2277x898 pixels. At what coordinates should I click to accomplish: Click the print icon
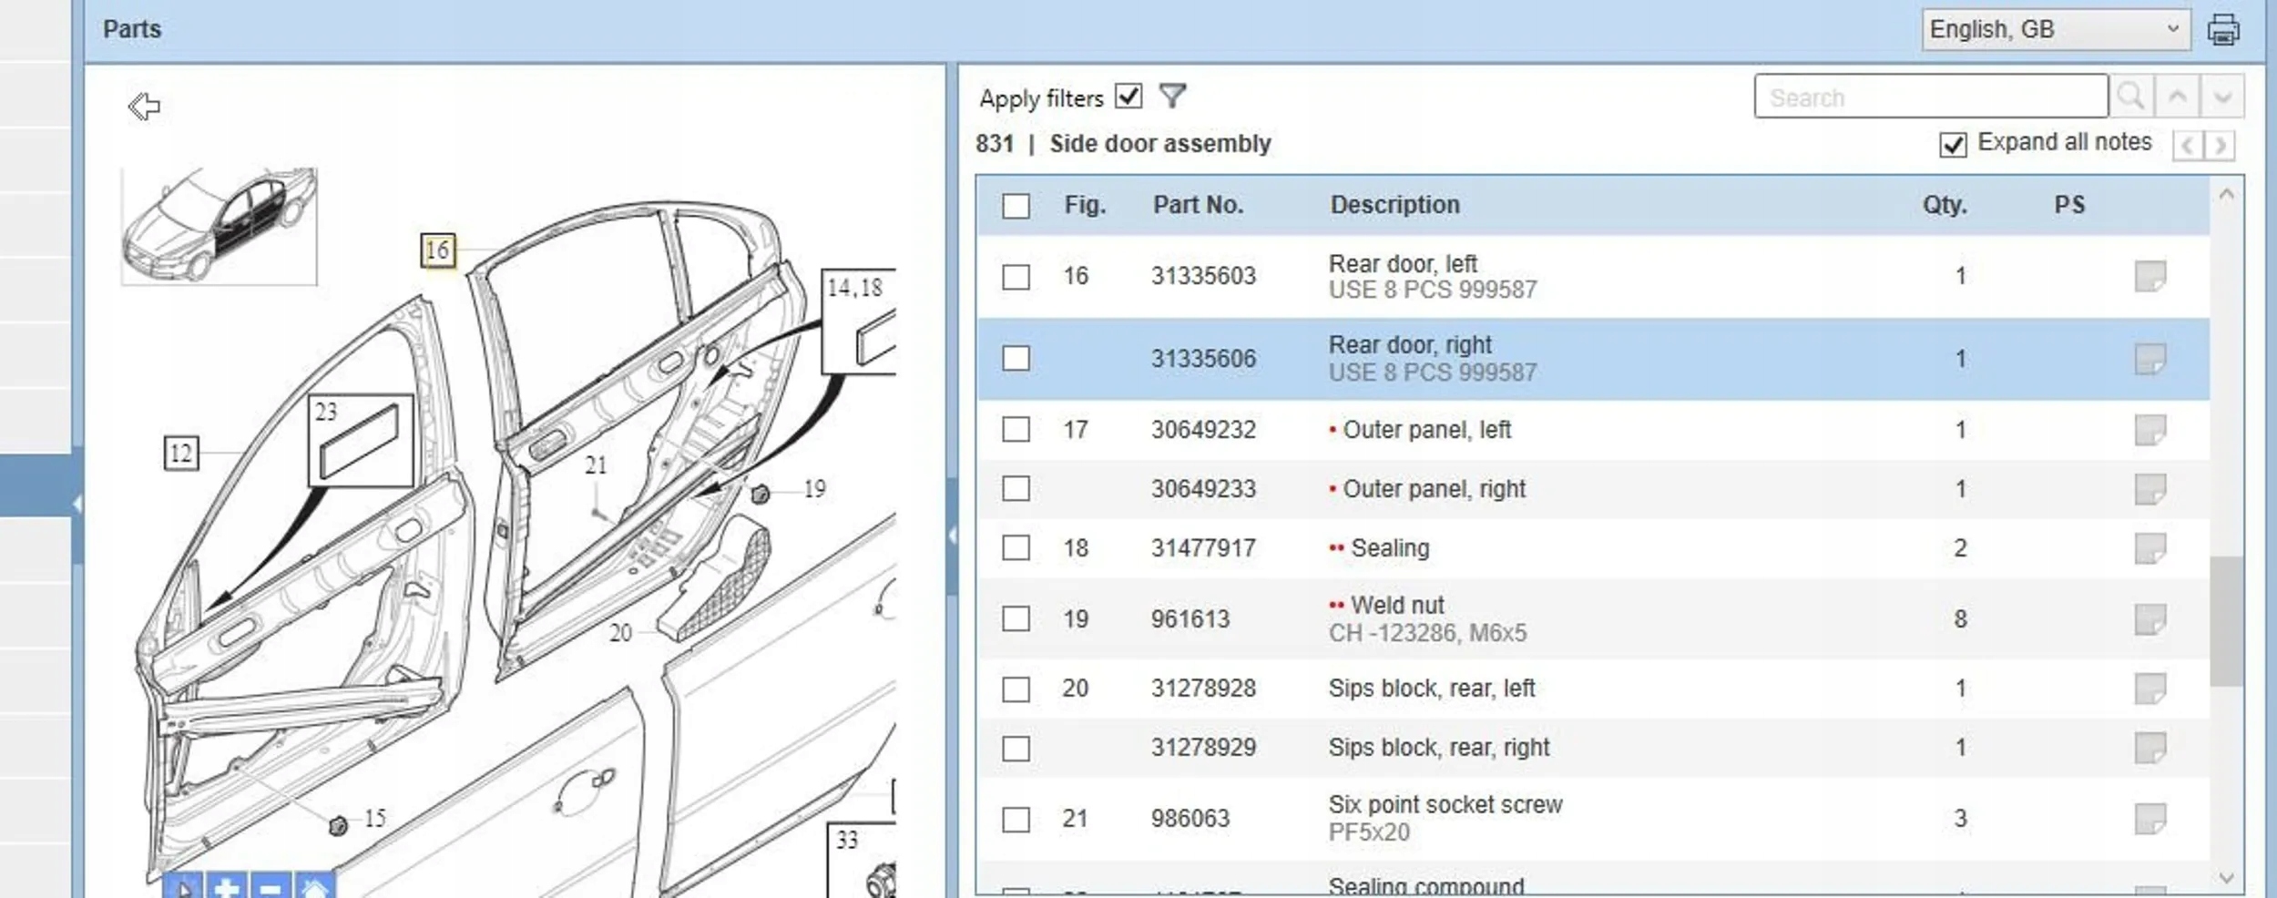2223,29
